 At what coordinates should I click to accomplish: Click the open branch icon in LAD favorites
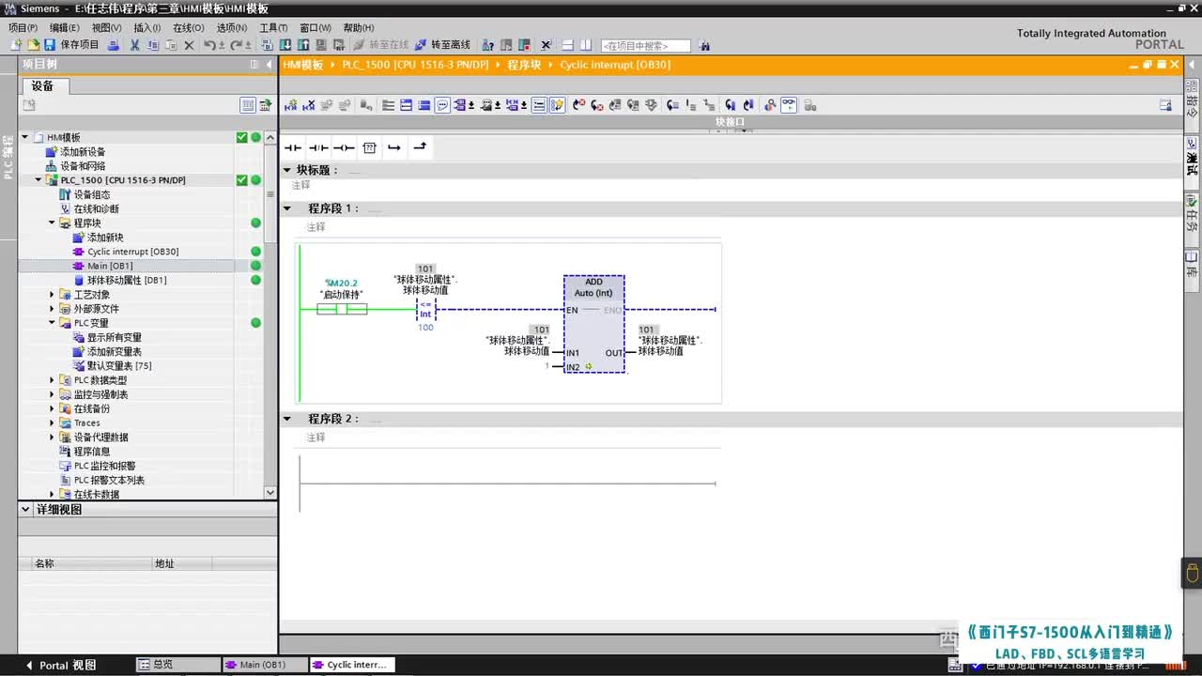tap(394, 147)
